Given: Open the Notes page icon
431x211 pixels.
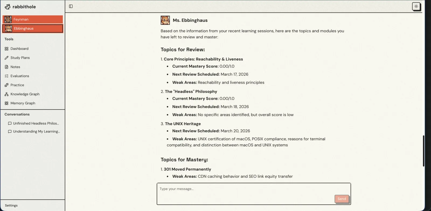Looking at the screenshot, I should click(x=6, y=67).
